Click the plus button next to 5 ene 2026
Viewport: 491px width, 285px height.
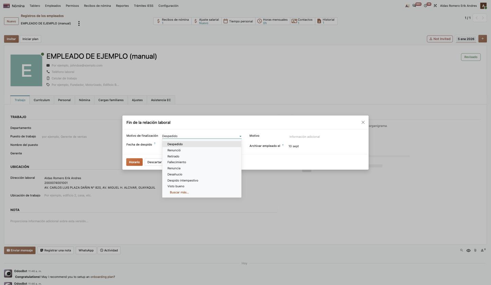click(x=483, y=39)
